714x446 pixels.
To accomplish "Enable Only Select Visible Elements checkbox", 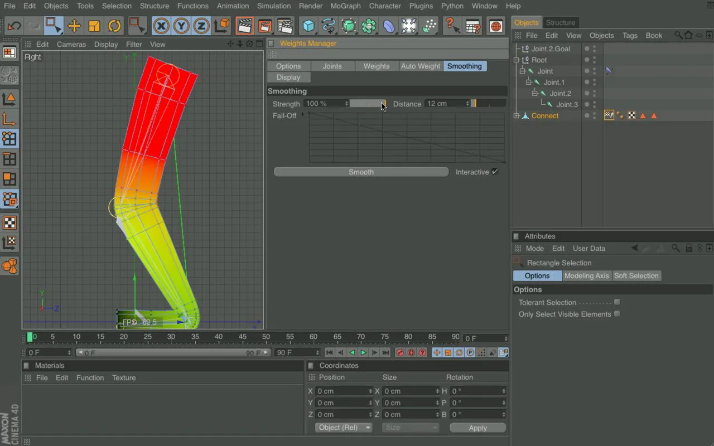I will (617, 314).
